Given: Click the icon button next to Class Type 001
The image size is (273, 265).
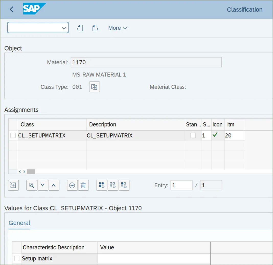Looking at the screenshot, I should tap(94, 87).
